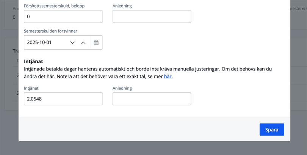Screen dimensions: 307x155
Task: Focus the Förskottssemesterskuld belopp input field
Action: 63,17
